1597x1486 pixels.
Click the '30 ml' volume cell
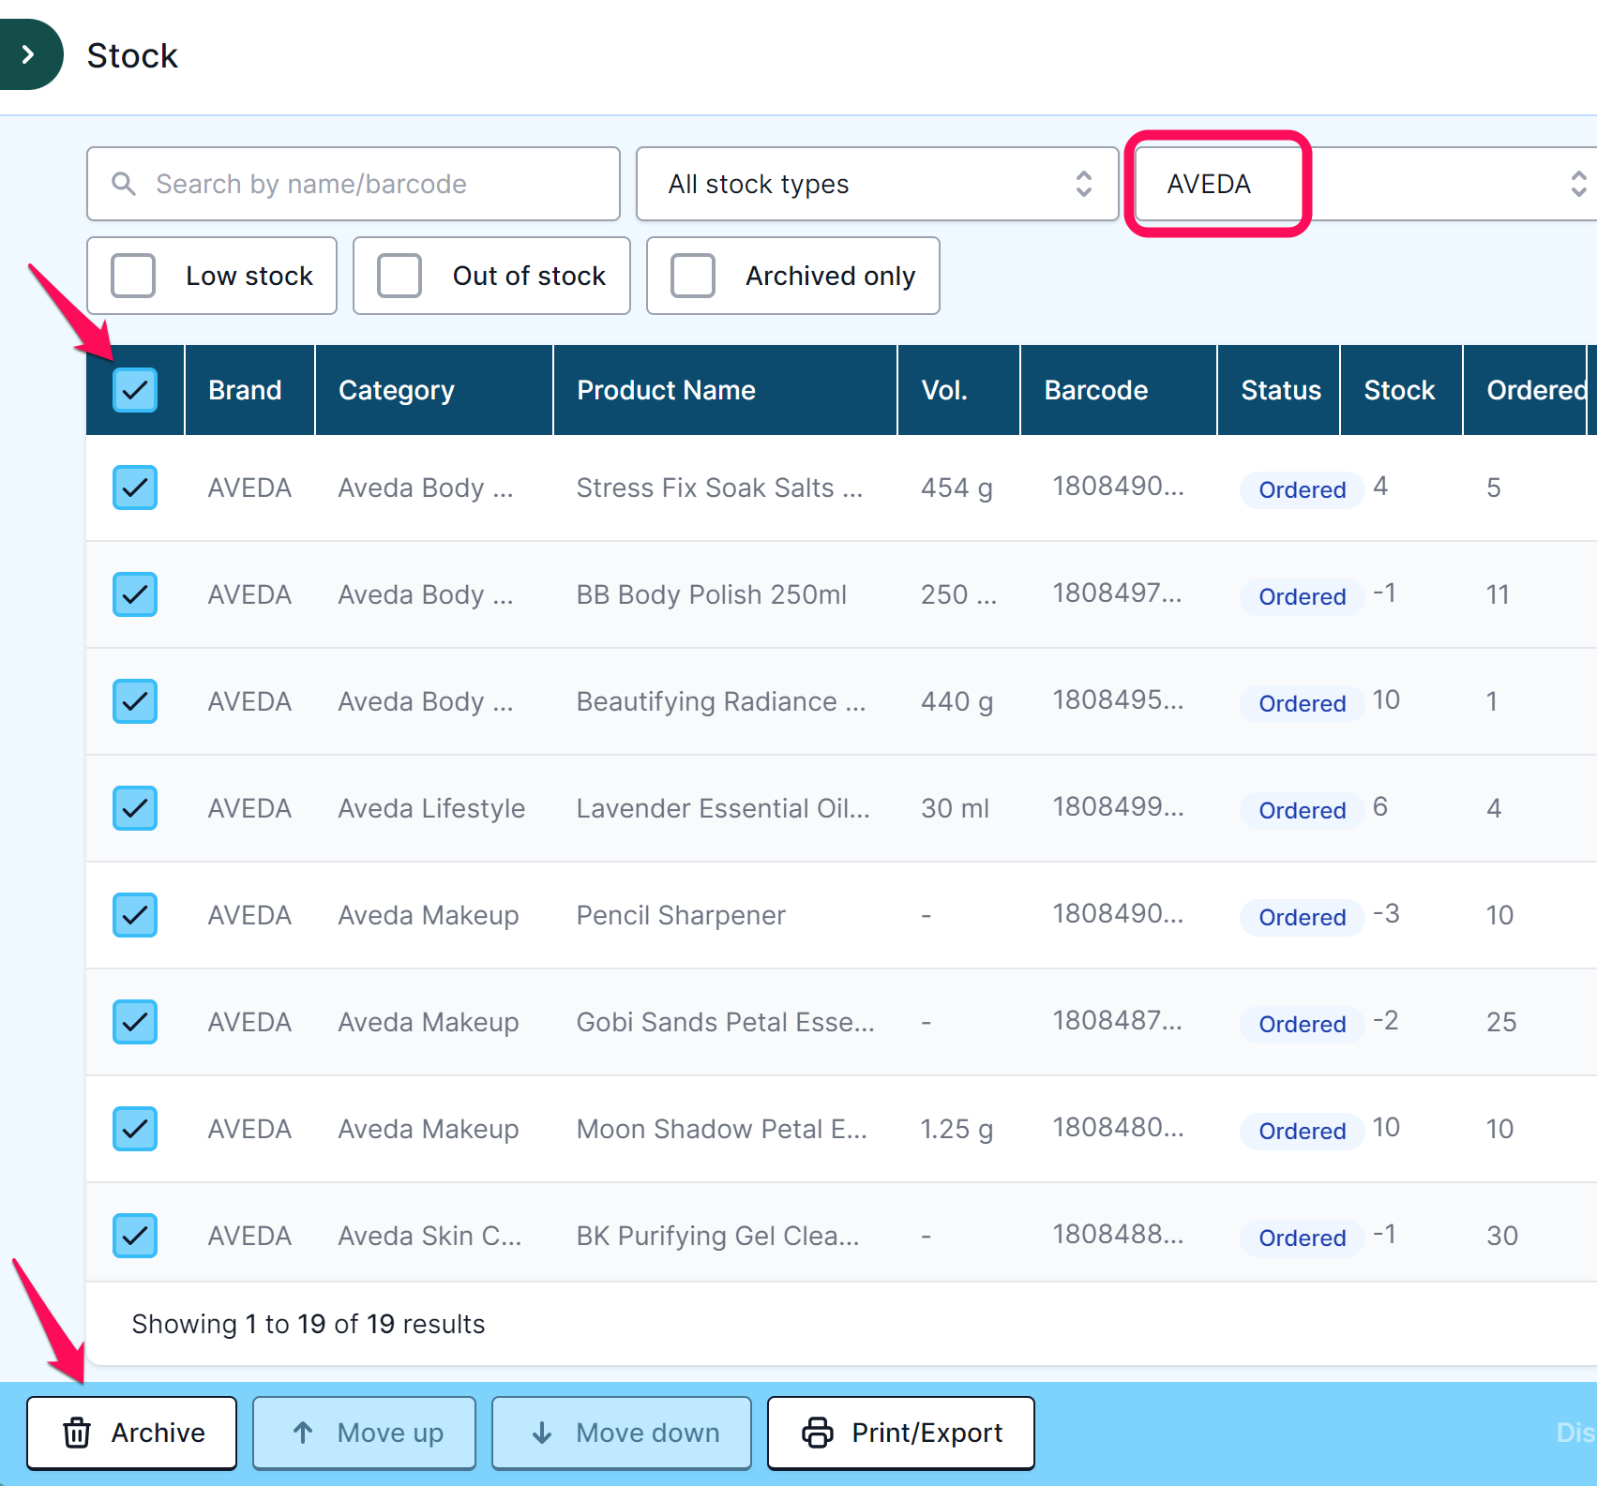[955, 808]
